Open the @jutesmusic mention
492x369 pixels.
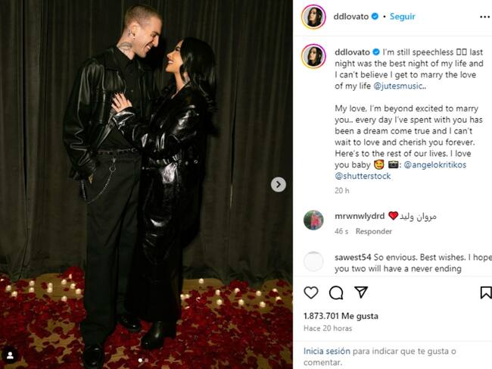click(x=397, y=86)
